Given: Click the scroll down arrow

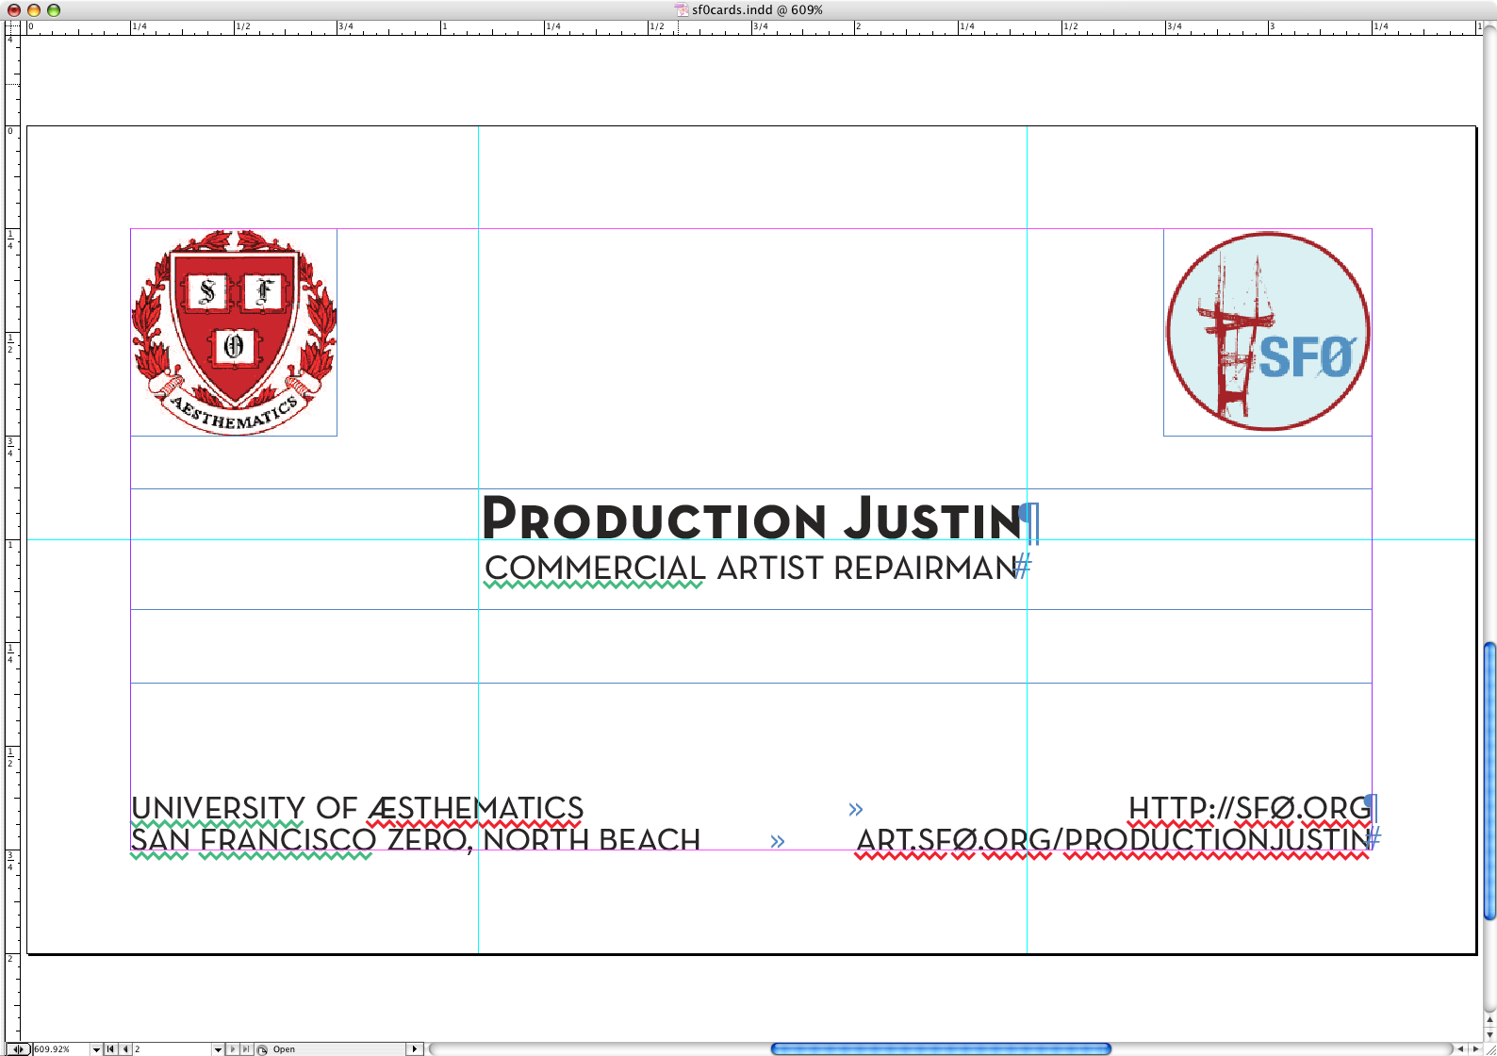Looking at the screenshot, I should pyautogui.click(x=1489, y=1034).
